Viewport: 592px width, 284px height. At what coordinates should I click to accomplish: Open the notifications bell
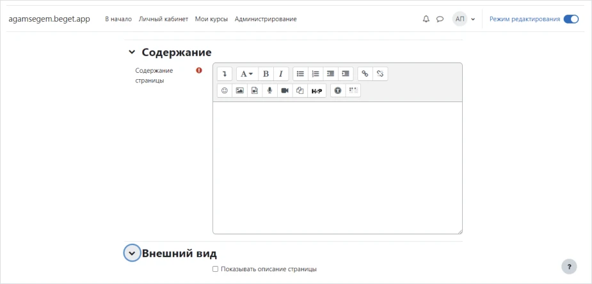pos(426,19)
